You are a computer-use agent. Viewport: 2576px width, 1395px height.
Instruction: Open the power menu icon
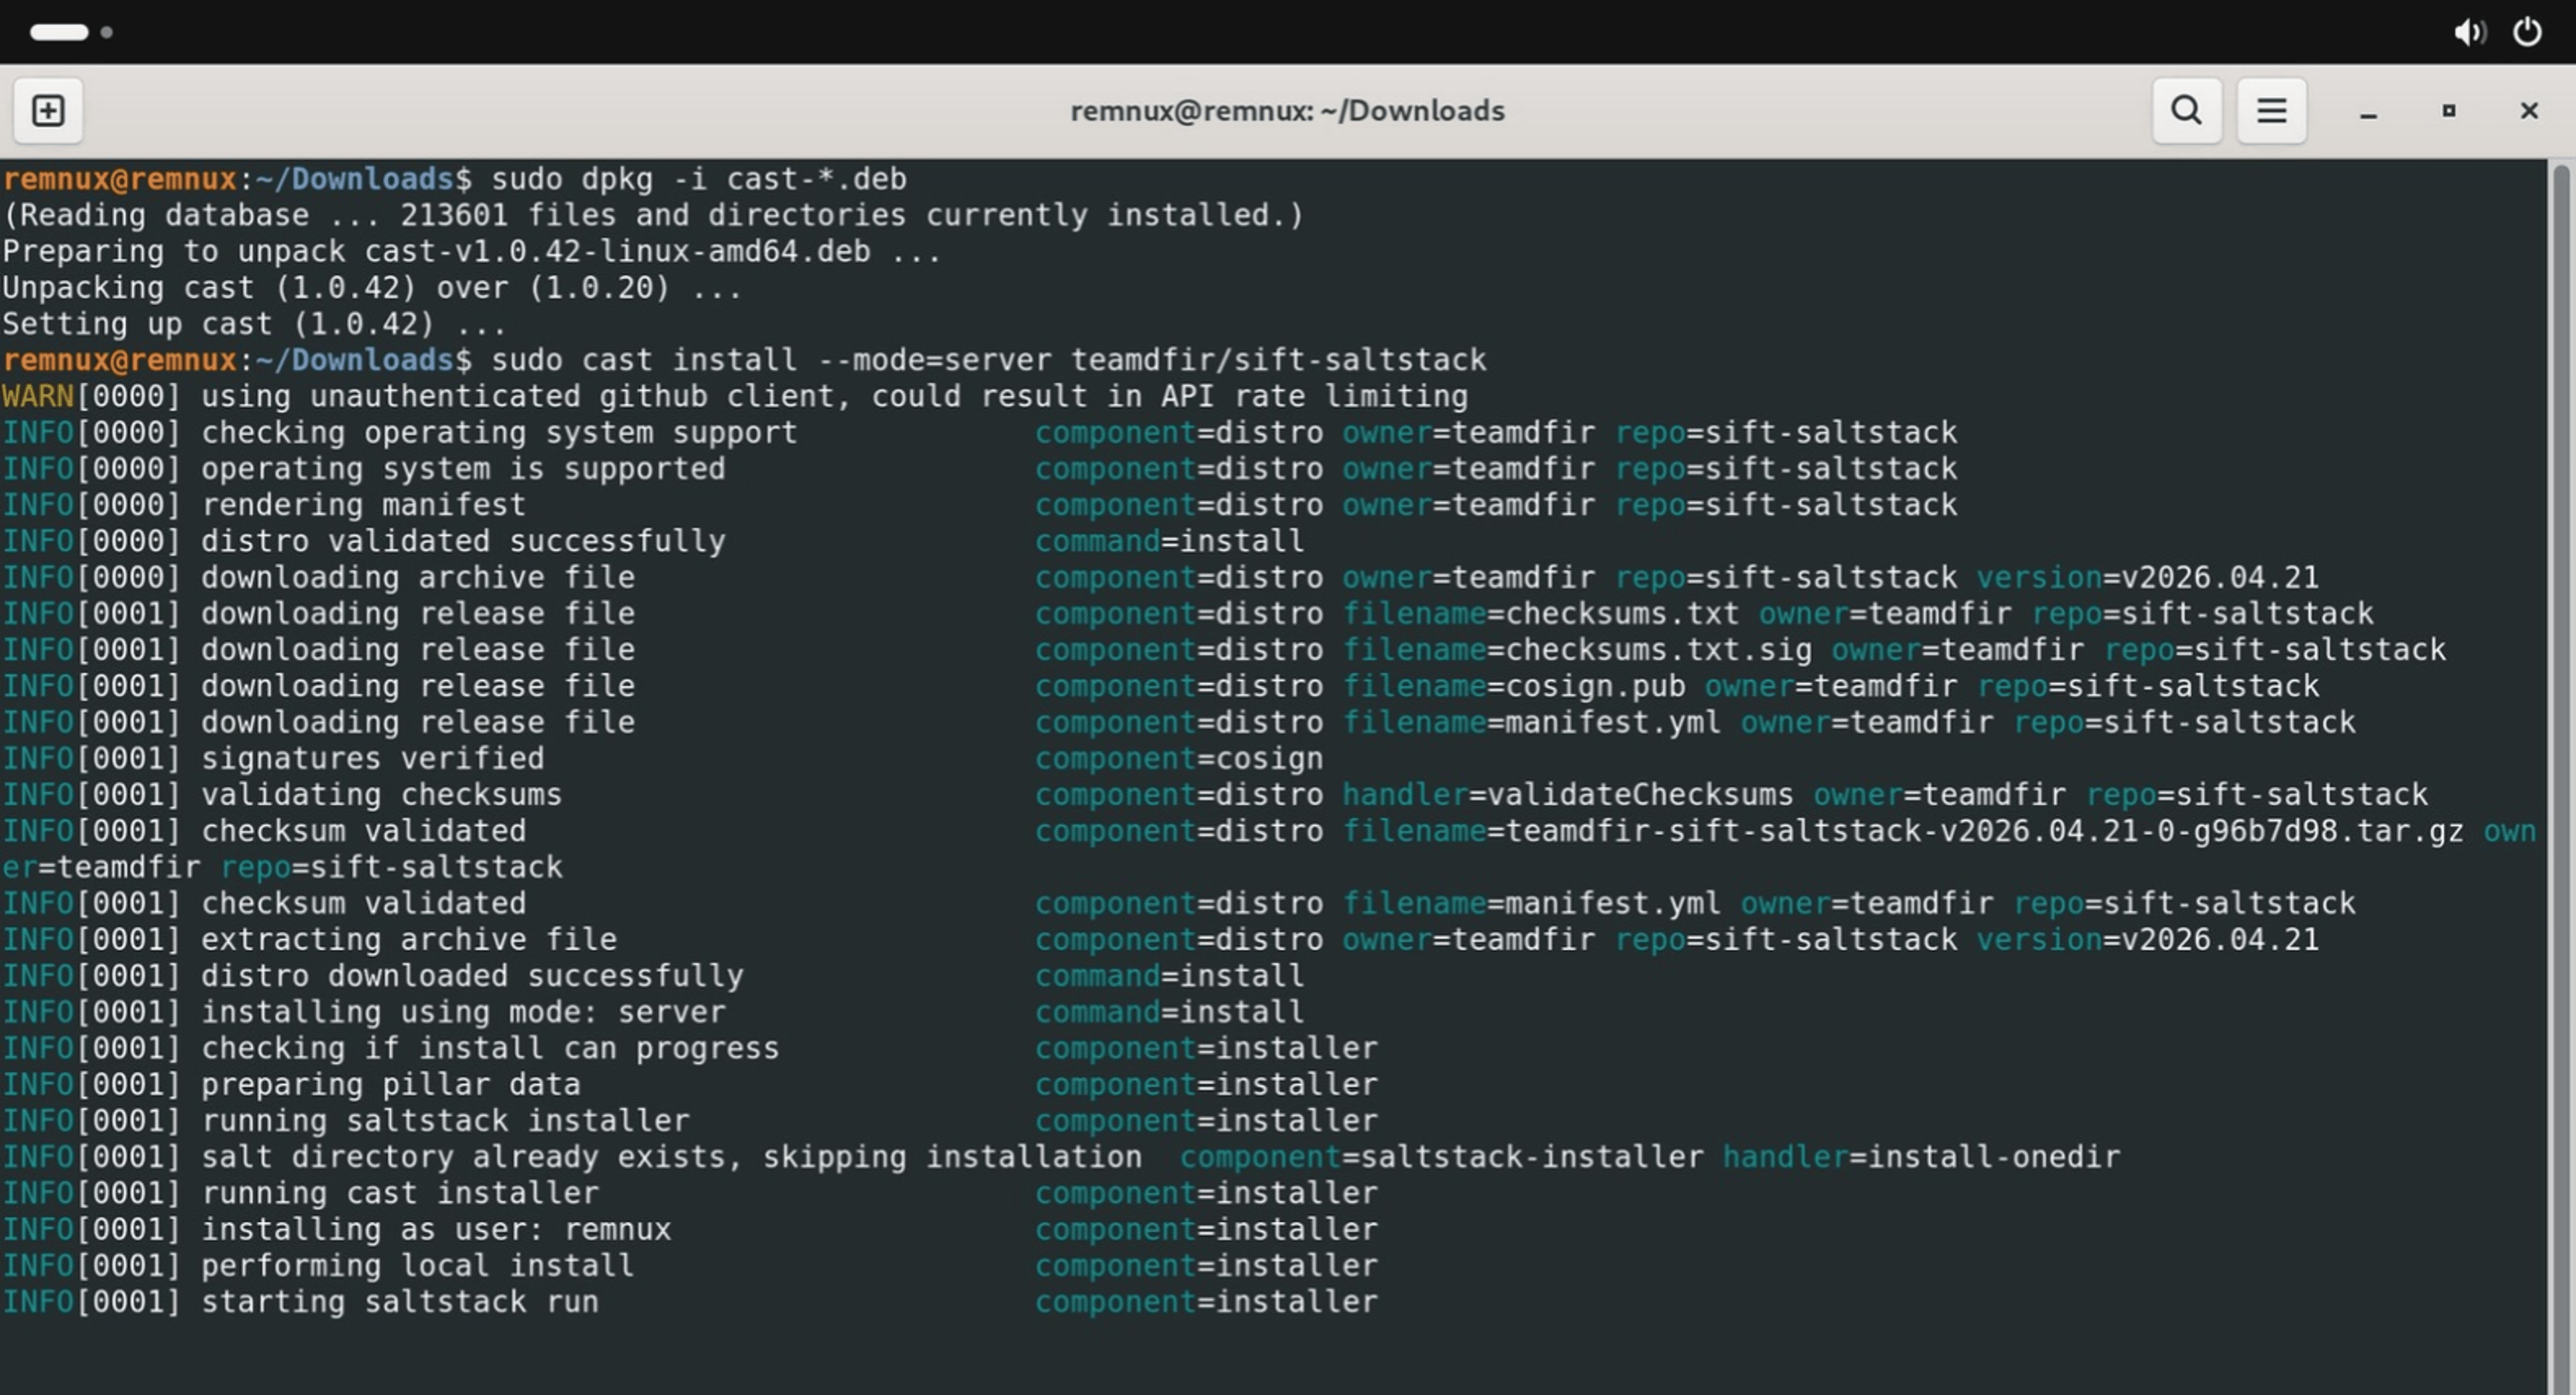[x=2527, y=32]
